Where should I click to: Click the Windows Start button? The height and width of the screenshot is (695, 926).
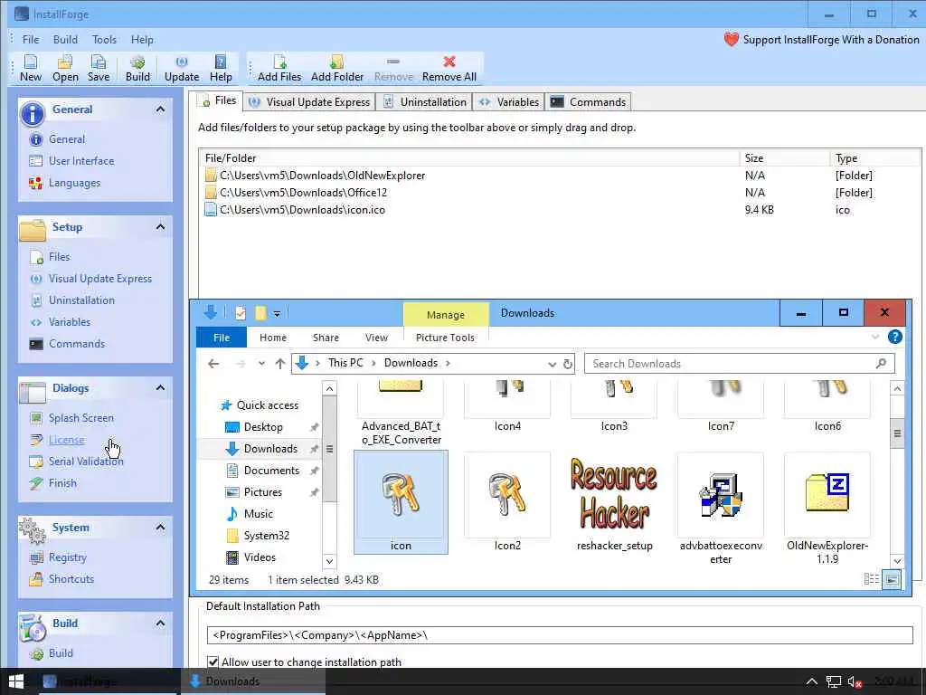click(16, 681)
